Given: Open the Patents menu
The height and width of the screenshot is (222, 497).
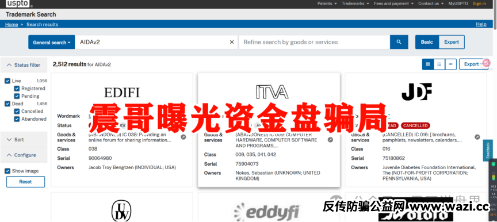Looking at the screenshot, I should (x=327, y=3).
